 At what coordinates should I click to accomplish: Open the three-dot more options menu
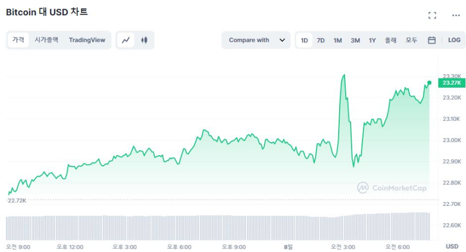point(456,15)
